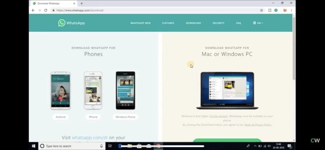Click the 'Mac or Windows PC' heading
Viewport: 325px width, 150px height.
(227, 54)
